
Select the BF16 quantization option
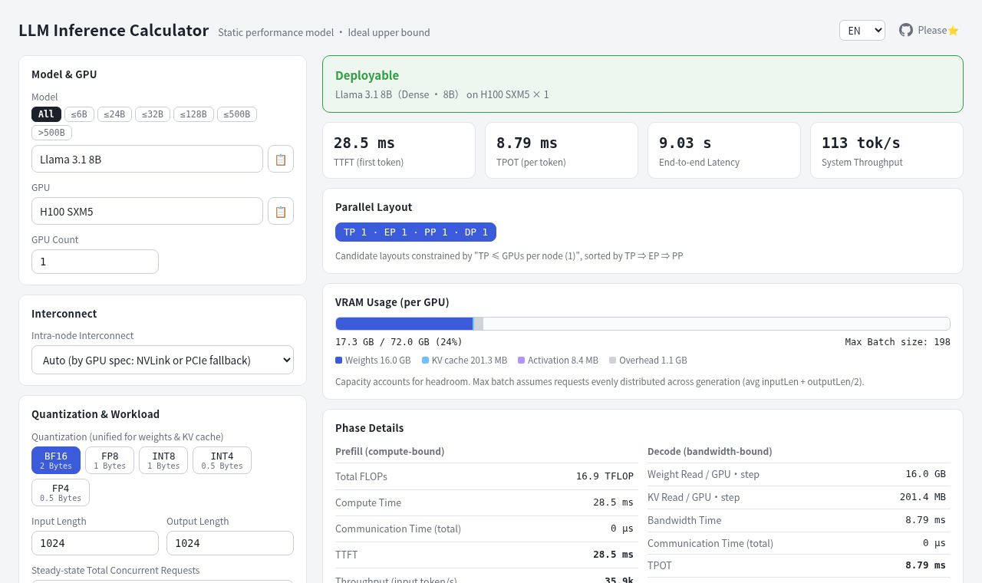coord(56,460)
